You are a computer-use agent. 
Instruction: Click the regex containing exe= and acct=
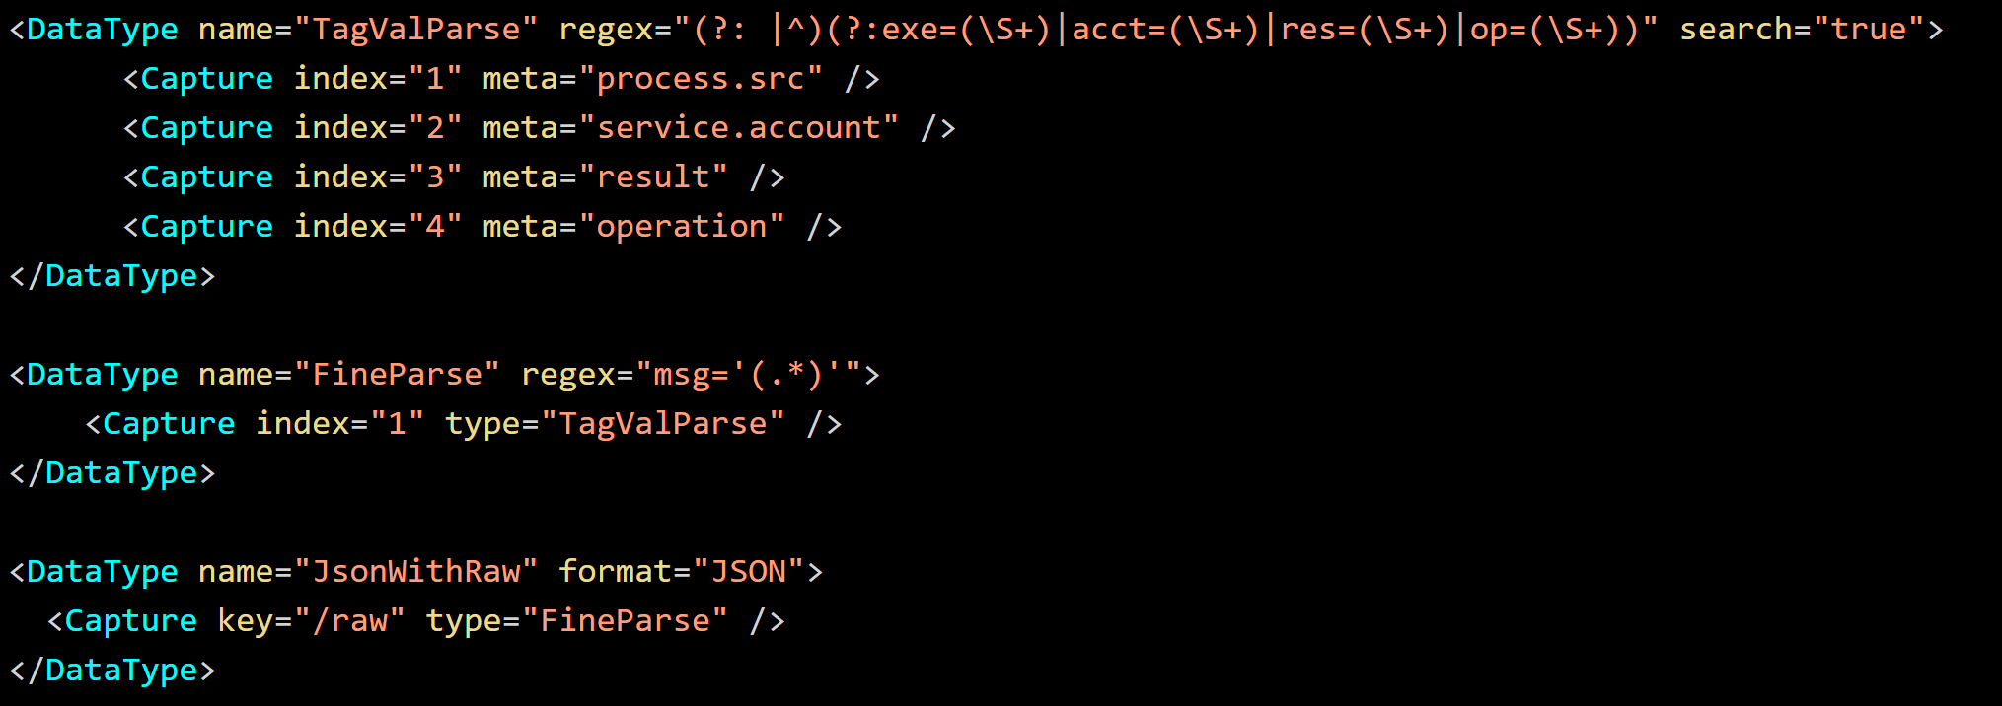(x=1166, y=30)
